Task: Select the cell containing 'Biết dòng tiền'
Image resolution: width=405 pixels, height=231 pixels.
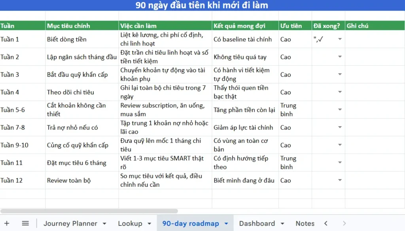Action: [x=81, y=39]
